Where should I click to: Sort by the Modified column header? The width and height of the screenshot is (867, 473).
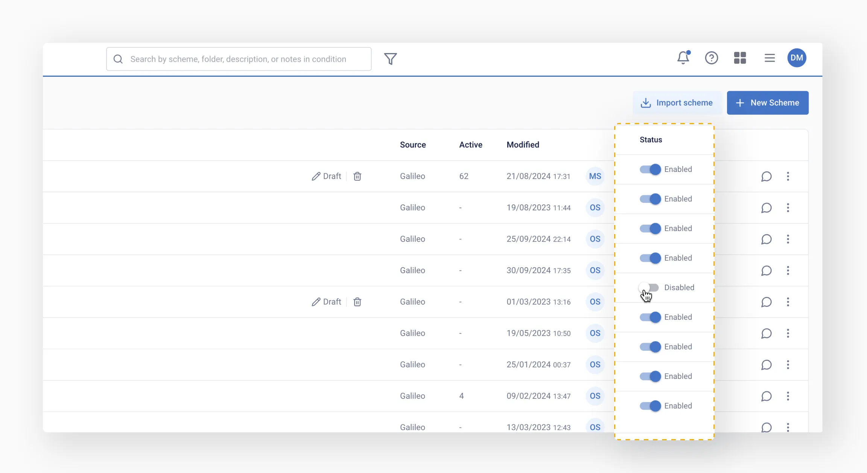pos(523,145)
